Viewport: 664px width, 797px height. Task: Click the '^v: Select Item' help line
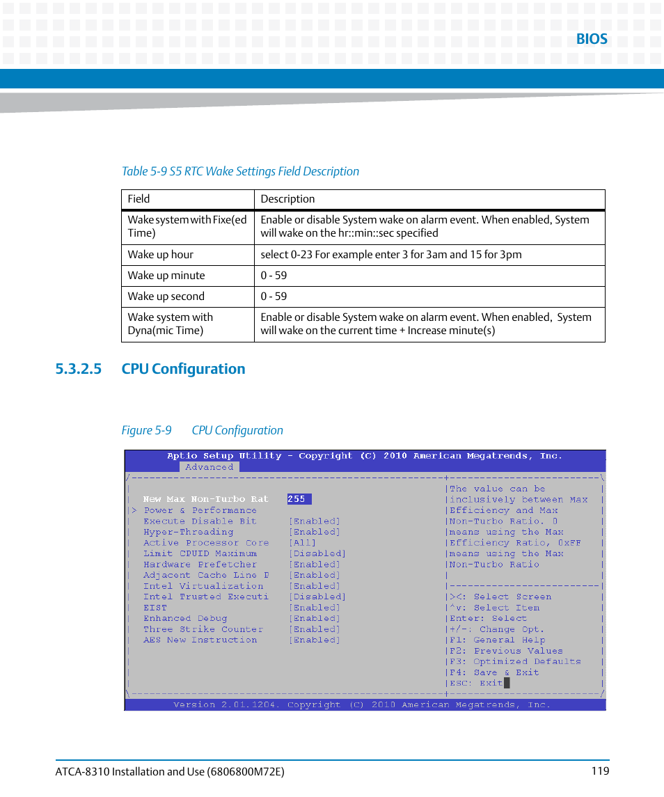[494, 608]
